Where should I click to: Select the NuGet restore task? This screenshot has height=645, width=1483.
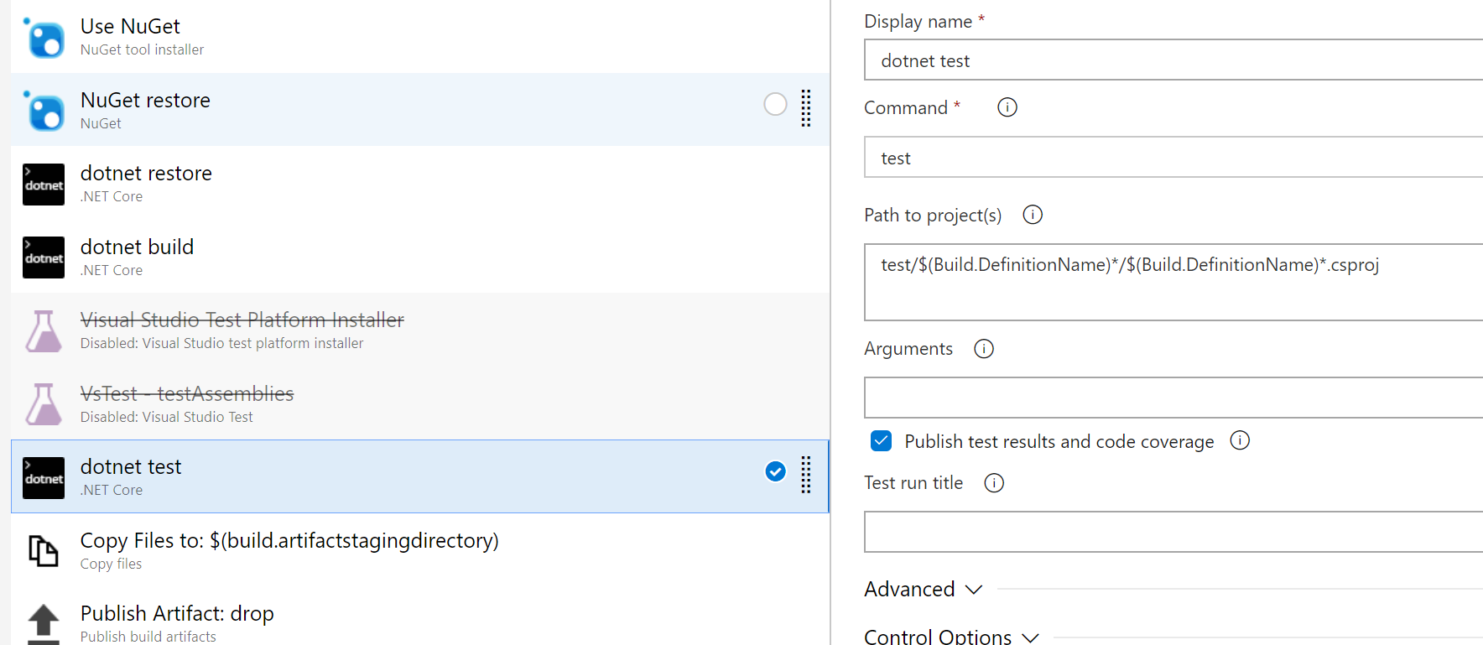click(x=420, y=110)
